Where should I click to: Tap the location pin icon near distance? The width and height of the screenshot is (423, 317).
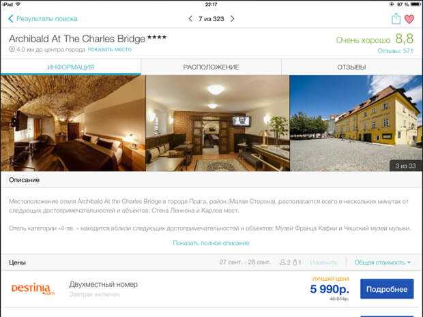point(12,49)
